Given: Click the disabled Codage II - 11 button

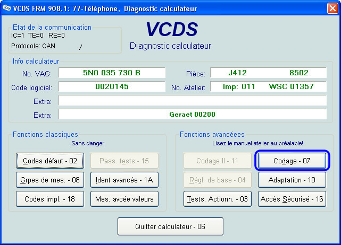Looking at the screenshot, I should coord(218,161).
